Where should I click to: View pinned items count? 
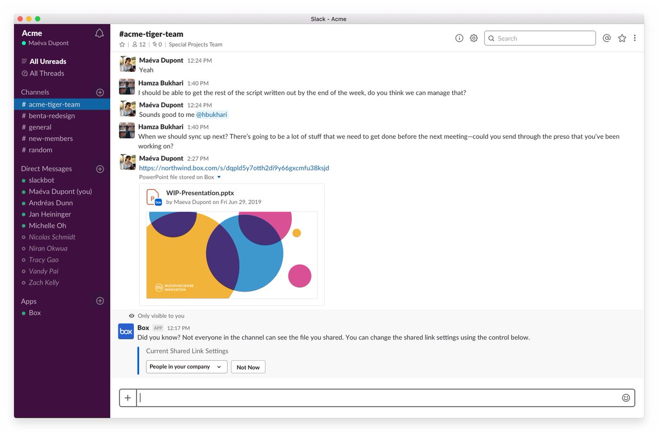(157, 44)
